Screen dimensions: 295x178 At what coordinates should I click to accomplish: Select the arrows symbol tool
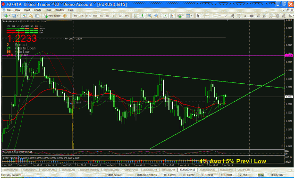coord(290,16)
